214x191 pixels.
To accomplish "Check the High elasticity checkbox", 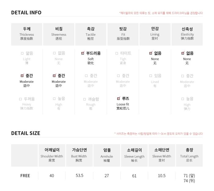I will pos(183,99).
